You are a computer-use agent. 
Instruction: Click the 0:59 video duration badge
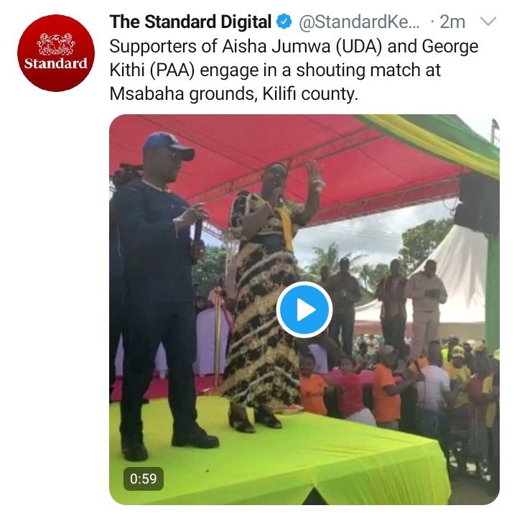144,479
